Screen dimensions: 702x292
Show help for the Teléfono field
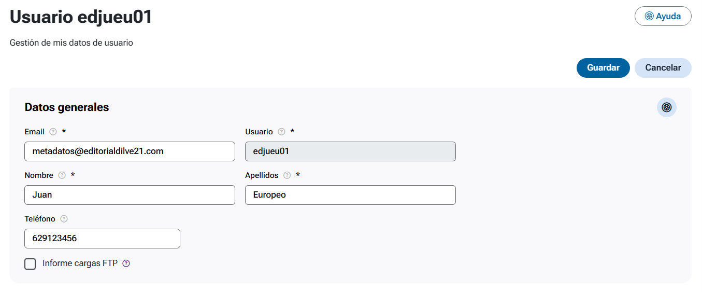[x=64, y=219]
